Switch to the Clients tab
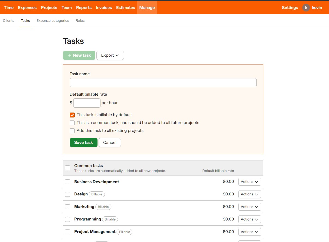The width and height of the screenshot is (329, 242). point(8,21)
